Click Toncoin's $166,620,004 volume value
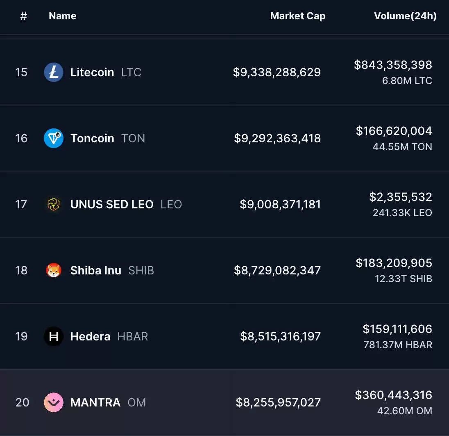This screenshot has width=449, height=436. [394, 131]
